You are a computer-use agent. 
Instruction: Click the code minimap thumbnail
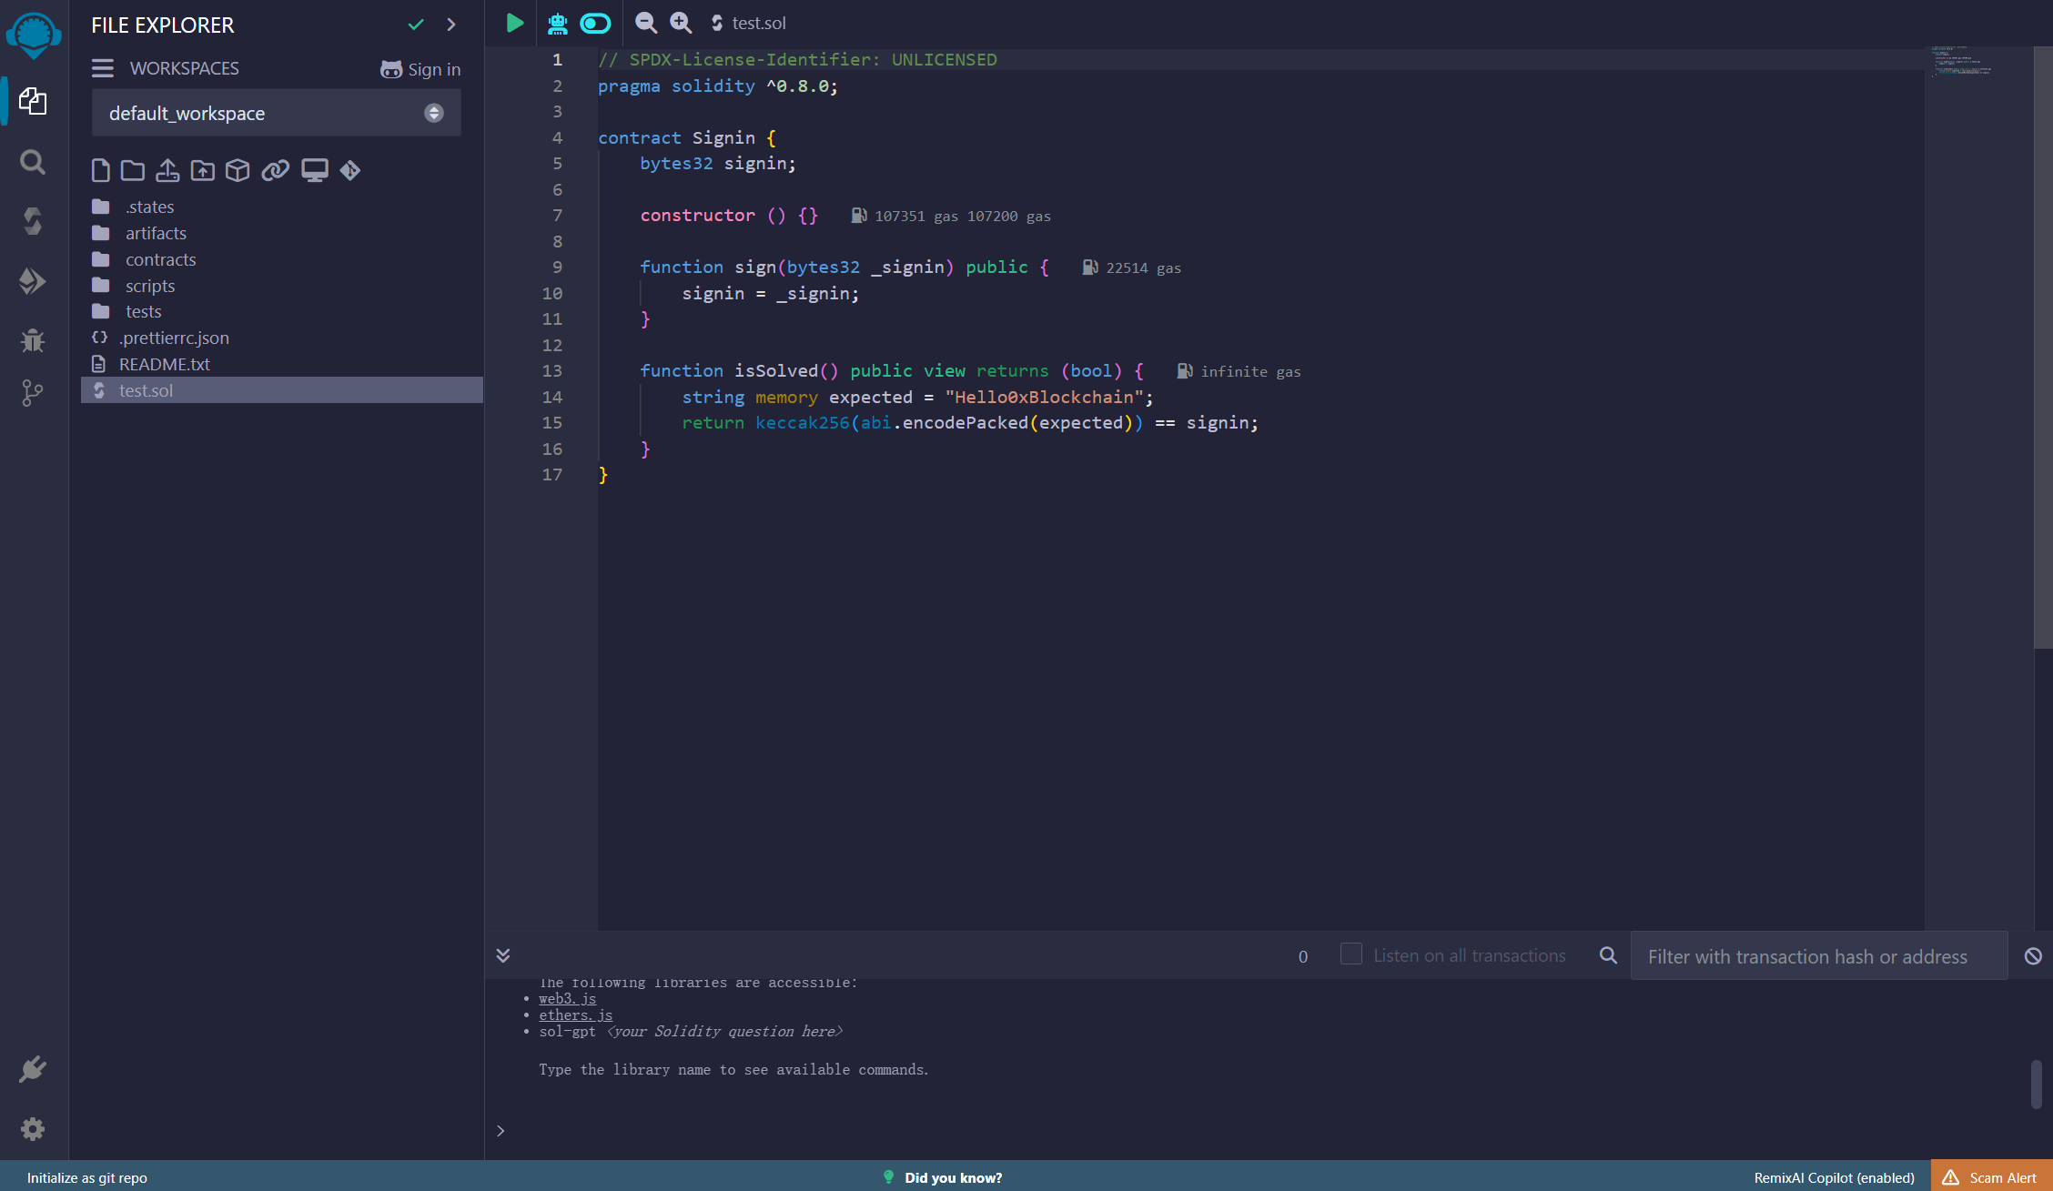pyautogui.click(x=1961, y=61)
